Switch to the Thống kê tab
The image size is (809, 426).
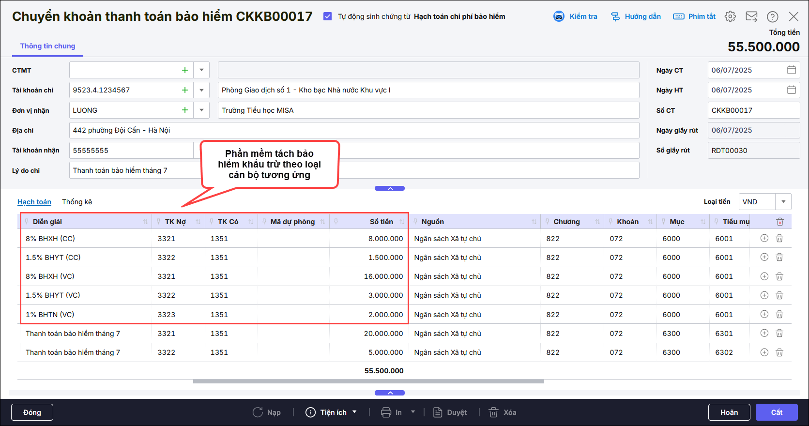pos(77,202)
